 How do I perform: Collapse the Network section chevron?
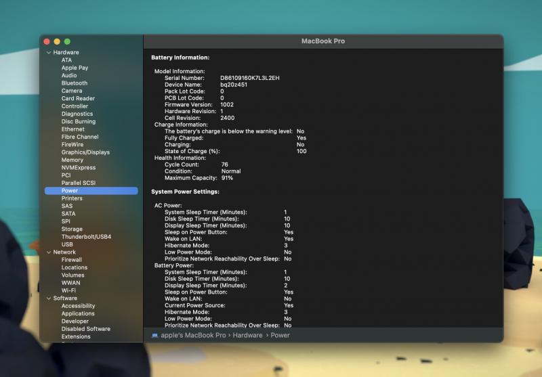49,252
